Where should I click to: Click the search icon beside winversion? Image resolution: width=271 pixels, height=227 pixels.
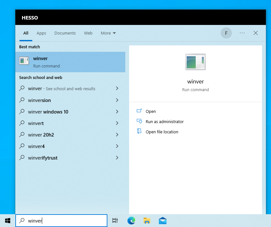click(x=22, y=100)
